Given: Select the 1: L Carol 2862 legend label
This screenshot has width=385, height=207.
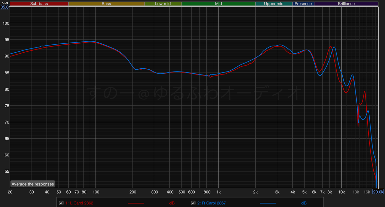Looking at the screenshot, I should click(79, 203).
